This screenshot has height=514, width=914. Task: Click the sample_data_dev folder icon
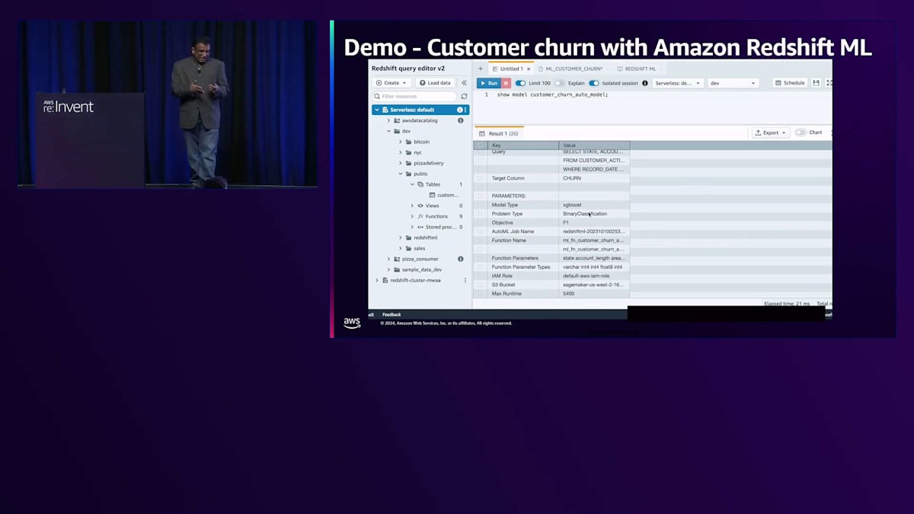pos(397,270)
